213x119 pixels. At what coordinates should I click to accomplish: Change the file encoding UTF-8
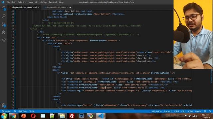(176, 111)
